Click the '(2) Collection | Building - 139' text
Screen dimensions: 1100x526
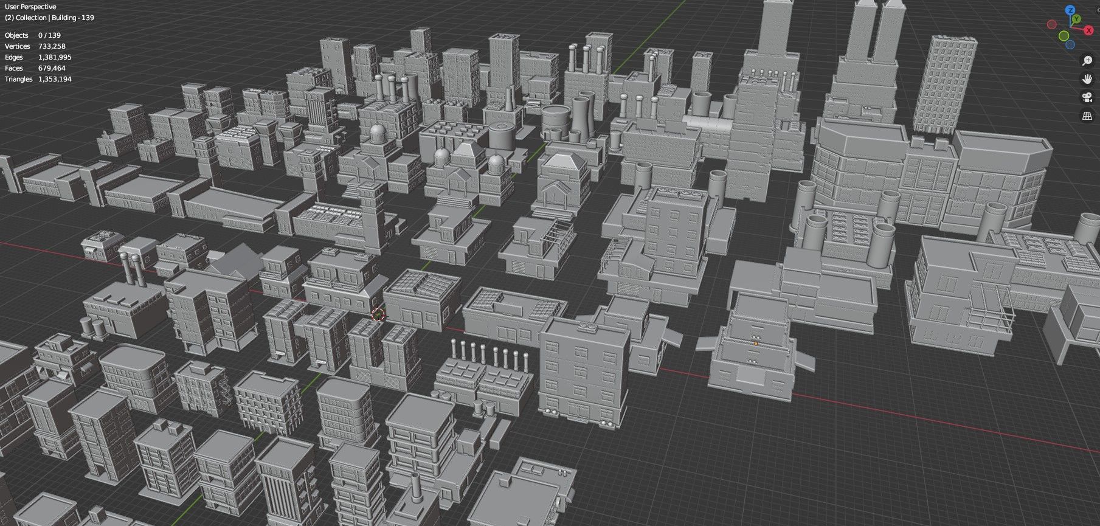click(x=49, y=18)
